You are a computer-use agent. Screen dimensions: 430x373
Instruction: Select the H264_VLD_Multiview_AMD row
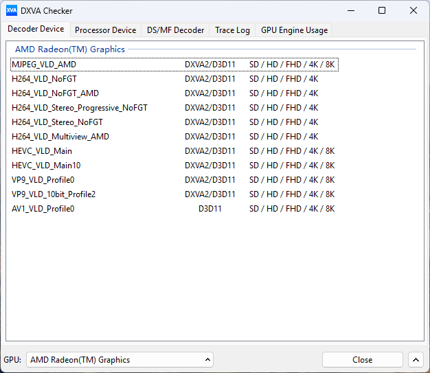click(174, 137)
